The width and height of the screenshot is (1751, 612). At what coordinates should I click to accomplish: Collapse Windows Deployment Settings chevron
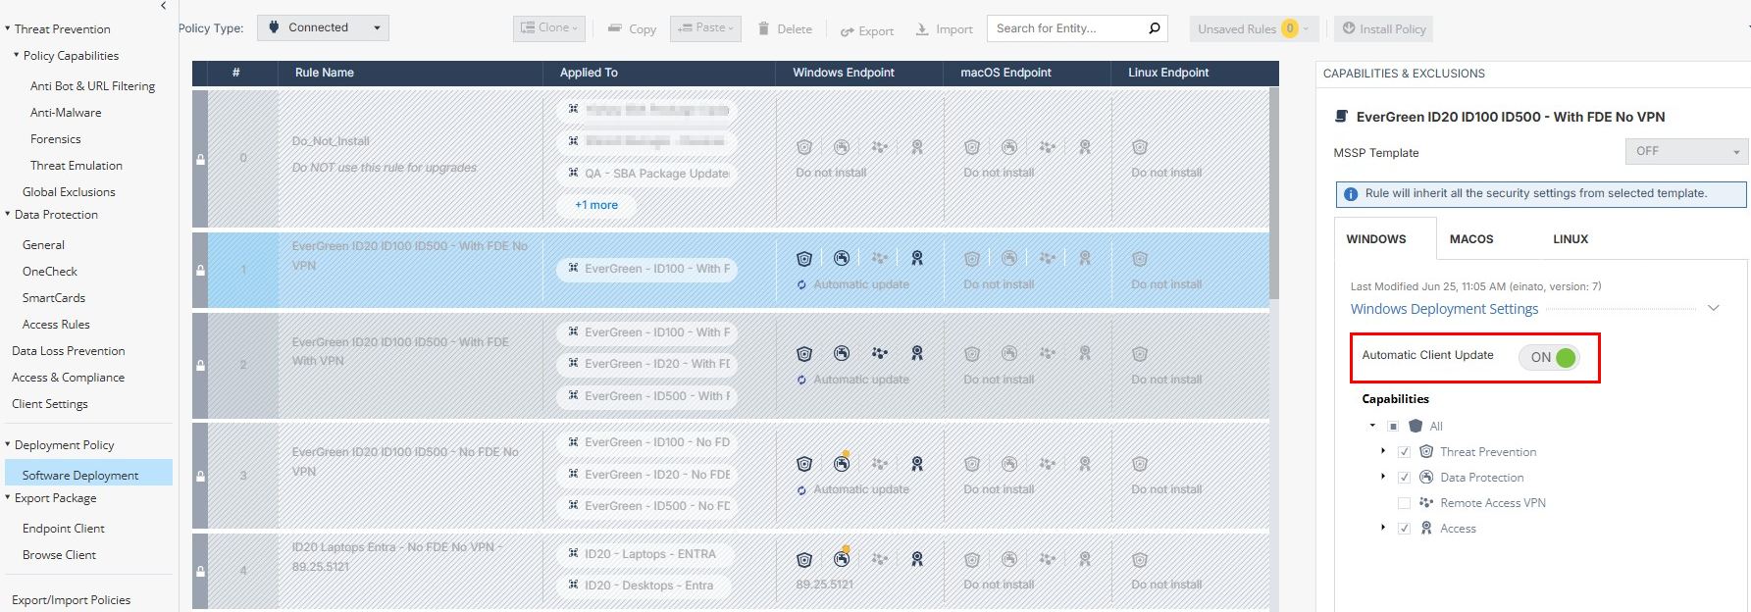(1714, 308)
